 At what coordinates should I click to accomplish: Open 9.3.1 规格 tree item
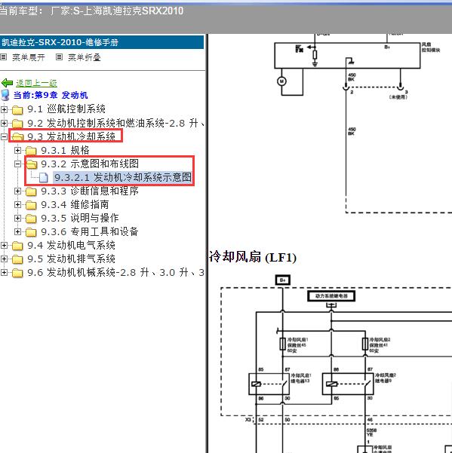click(65, 150)
